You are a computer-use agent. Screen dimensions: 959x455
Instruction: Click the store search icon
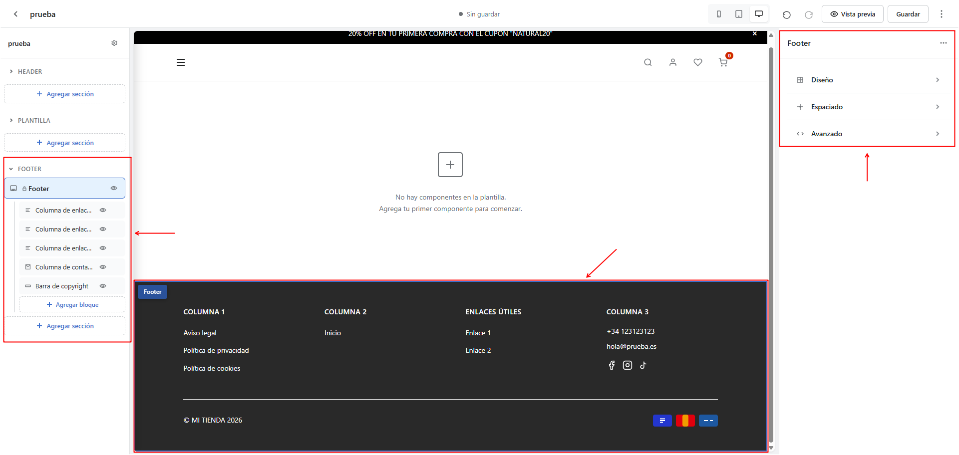click(648, 62)
